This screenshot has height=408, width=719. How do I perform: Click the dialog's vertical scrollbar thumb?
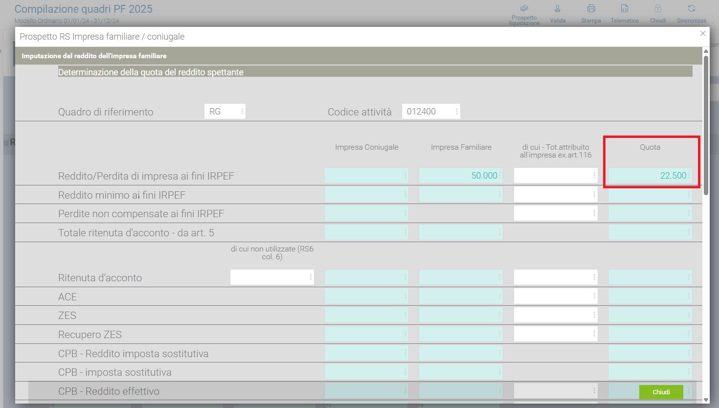pyautogui.click(x=706, y=125)
